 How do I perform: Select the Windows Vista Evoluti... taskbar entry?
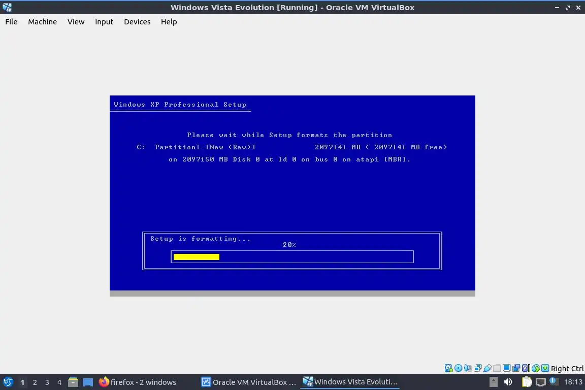point(350,382)
